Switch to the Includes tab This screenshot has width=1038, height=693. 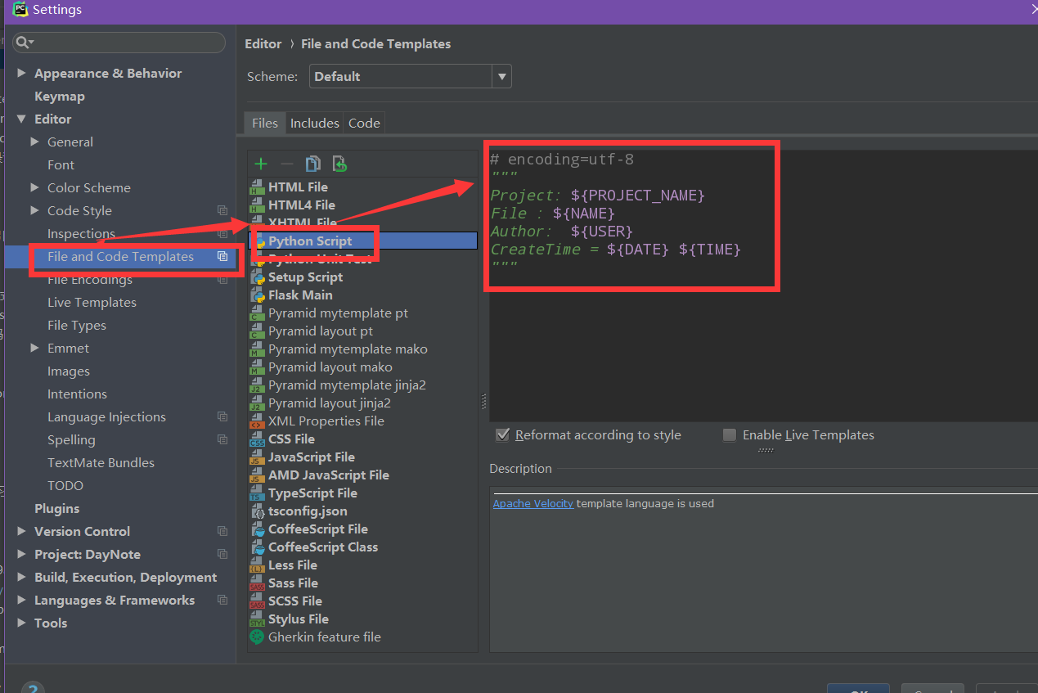[x=314, y=123]
